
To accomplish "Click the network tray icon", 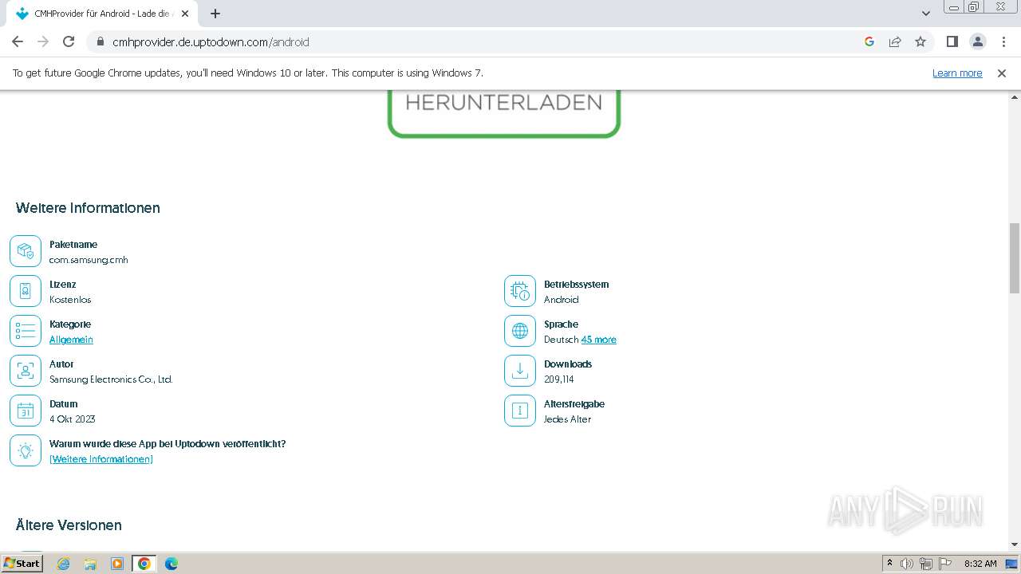I will 926,564.
